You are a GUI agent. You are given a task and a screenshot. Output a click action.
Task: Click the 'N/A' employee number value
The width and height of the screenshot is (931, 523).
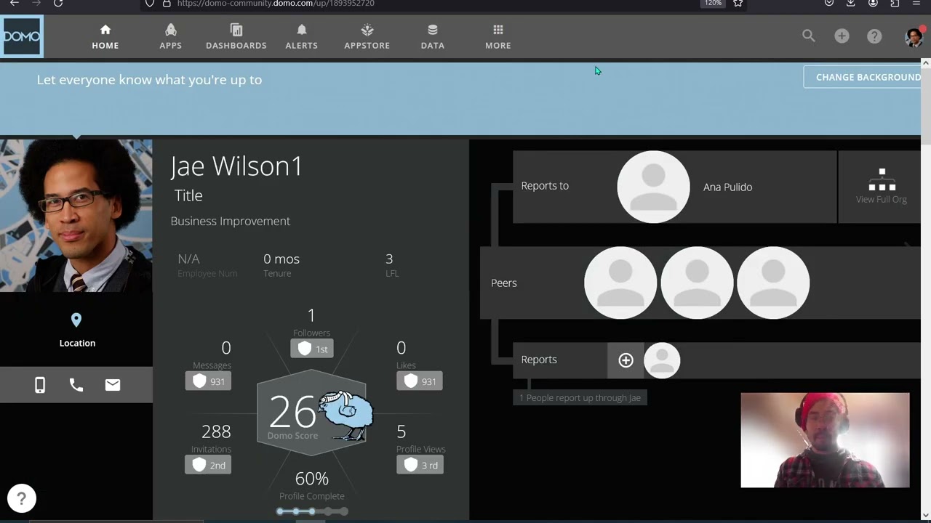click(x=188, y=259)
